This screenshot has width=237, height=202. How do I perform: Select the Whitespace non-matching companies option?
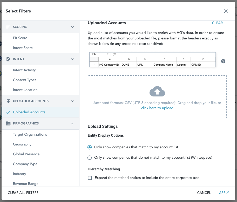(90, 158)
